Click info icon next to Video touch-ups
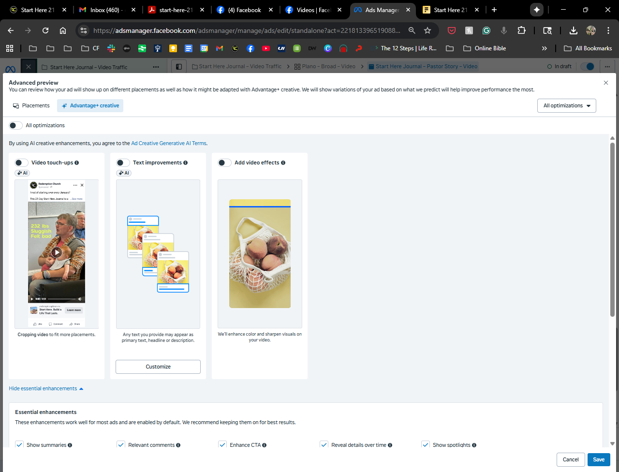Viewport: 619px width, 472px height. coord(77,163)
